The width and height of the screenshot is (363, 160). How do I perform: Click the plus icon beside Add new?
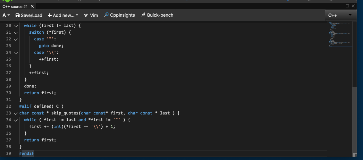49,15
